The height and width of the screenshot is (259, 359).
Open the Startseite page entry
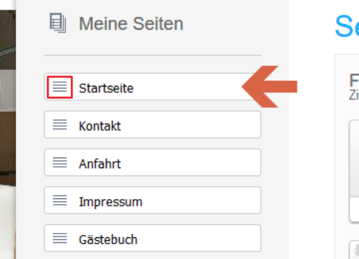pyautogui.click(x=152, y=87)
